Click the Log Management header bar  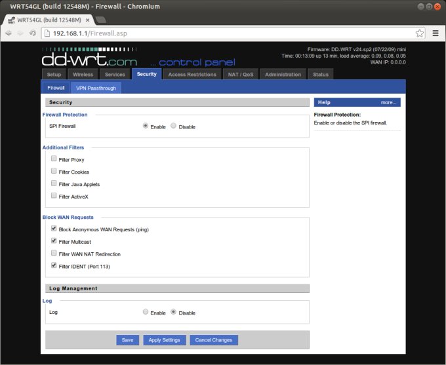[x=177, y=288]
